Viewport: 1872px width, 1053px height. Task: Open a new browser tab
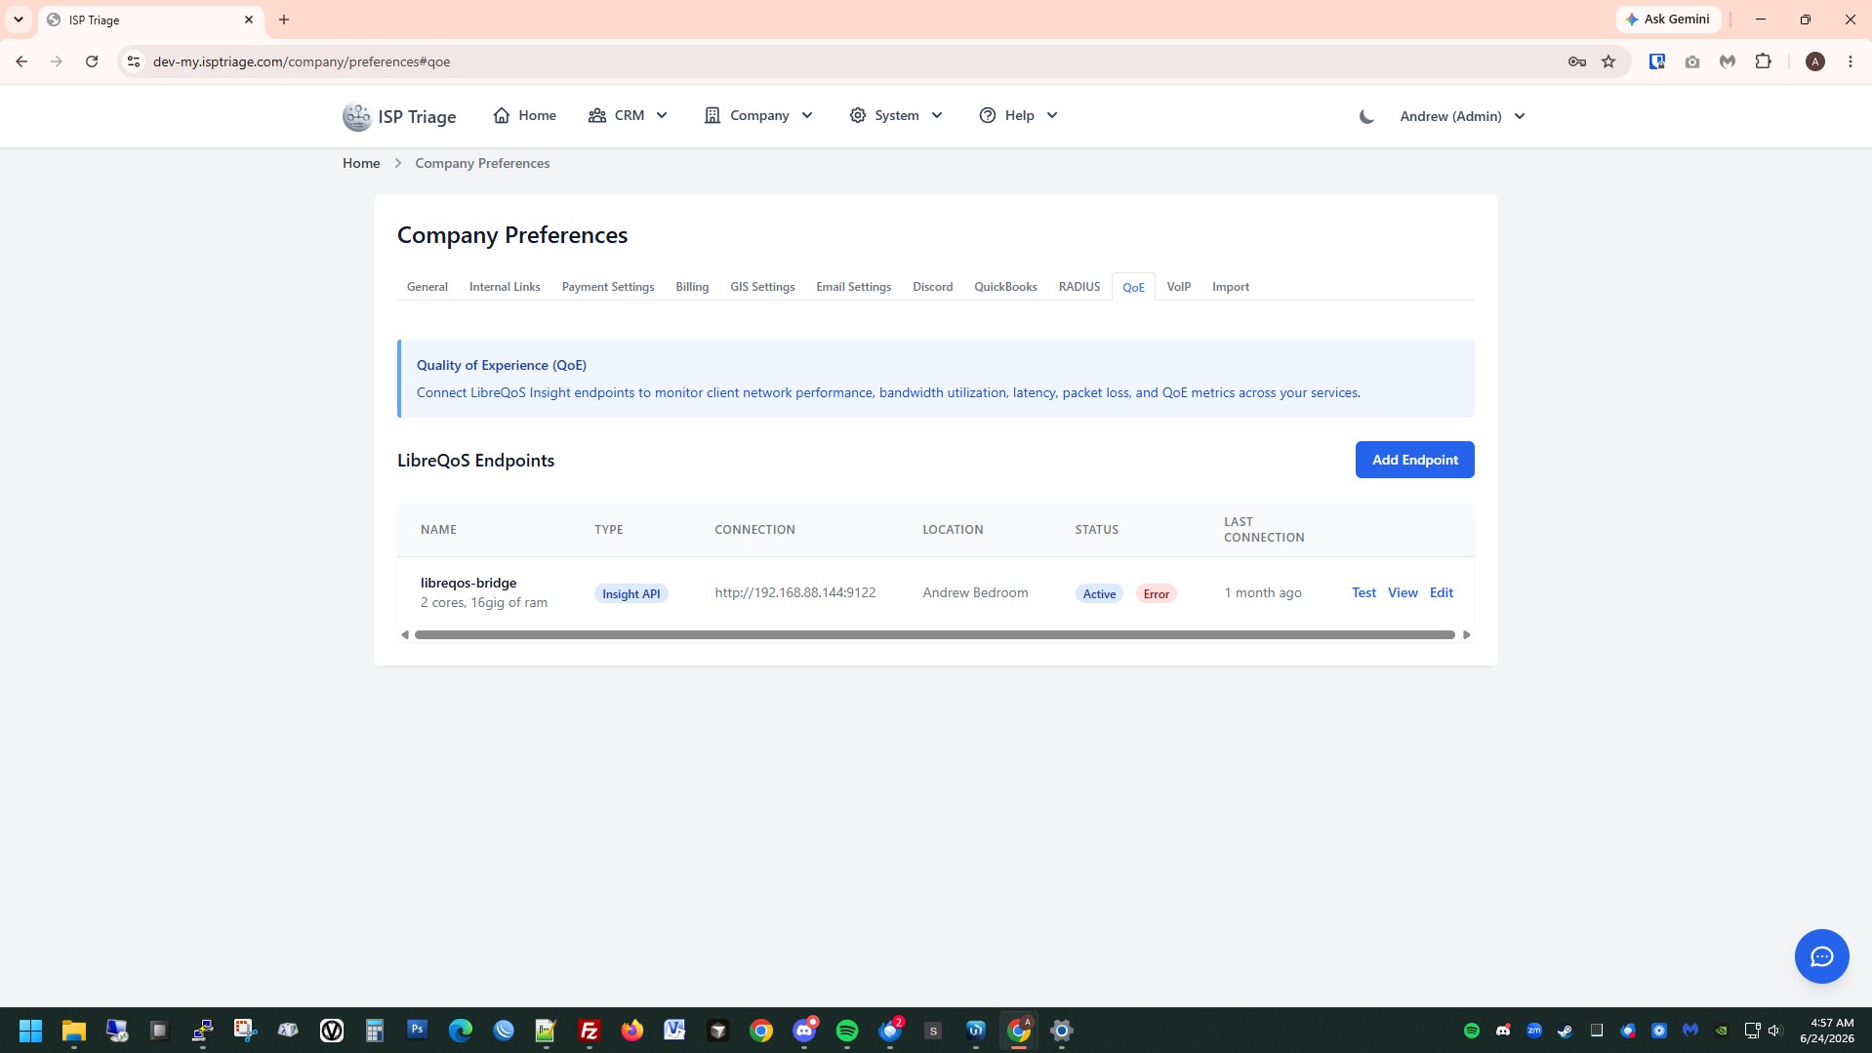click(284, 20)
